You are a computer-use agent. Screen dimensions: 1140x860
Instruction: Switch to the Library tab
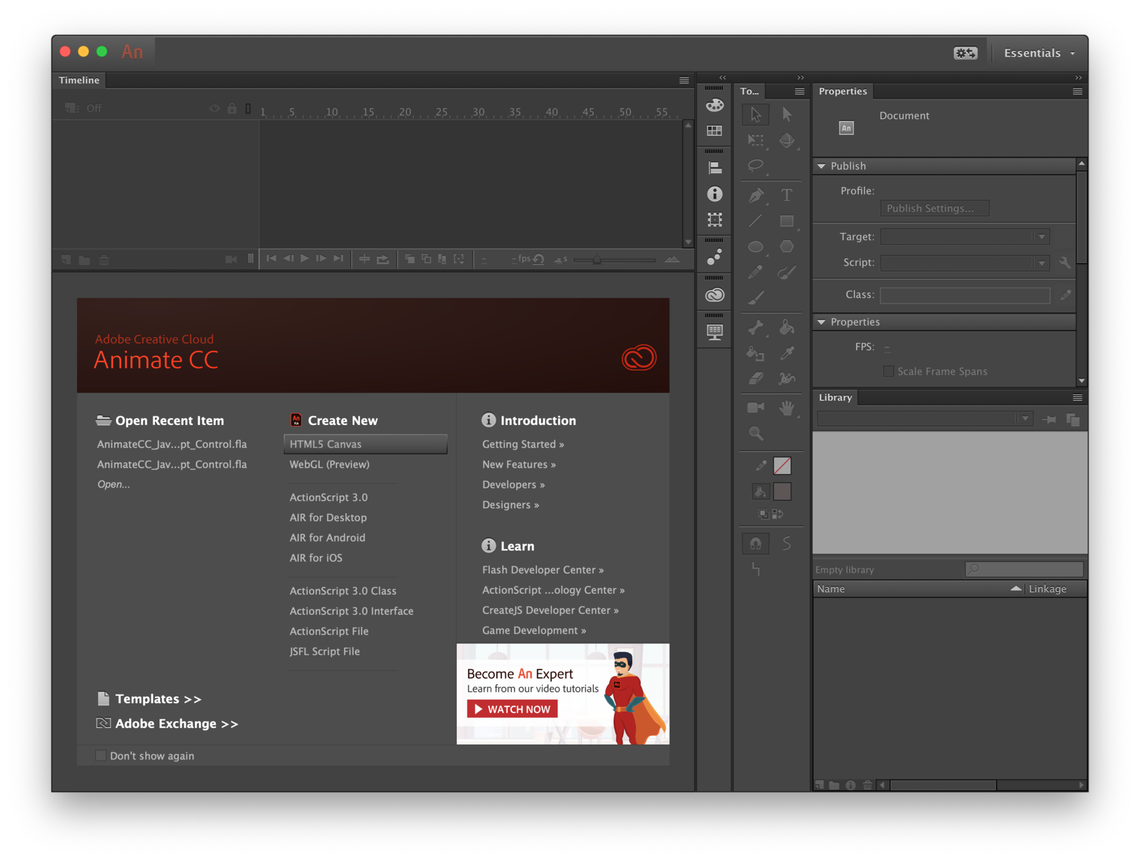(835, 398)
